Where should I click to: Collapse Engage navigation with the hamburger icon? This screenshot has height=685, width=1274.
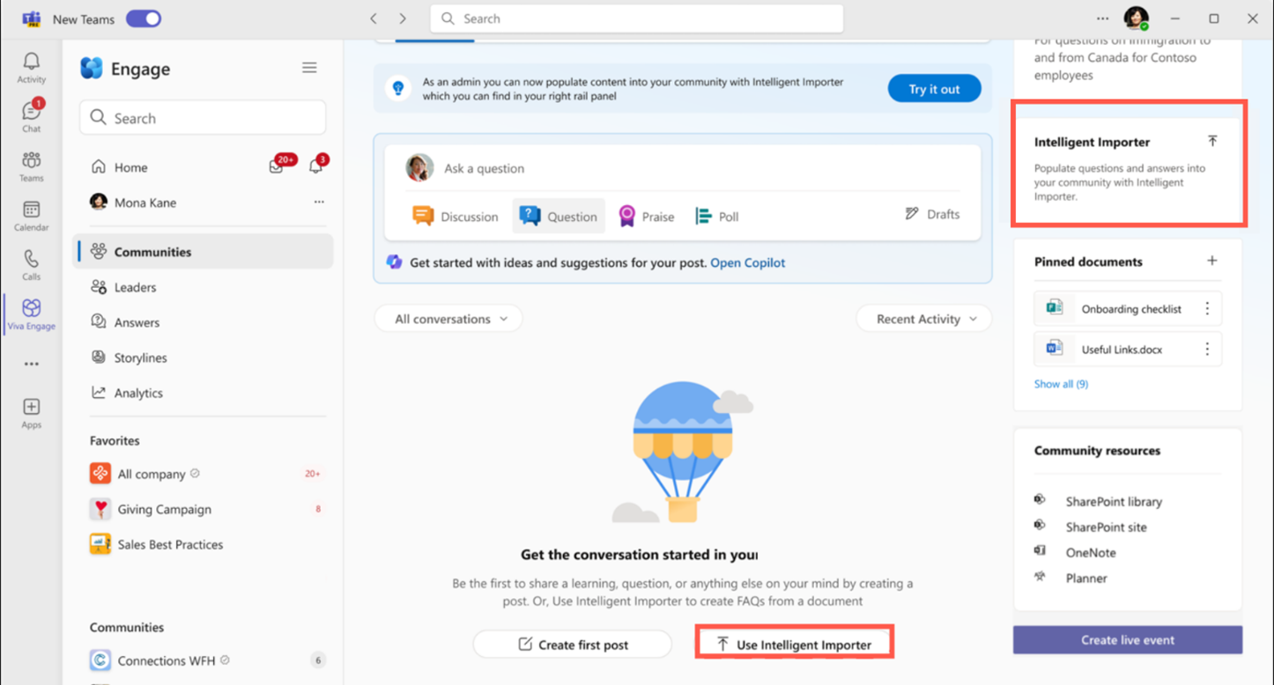[309, 68]
